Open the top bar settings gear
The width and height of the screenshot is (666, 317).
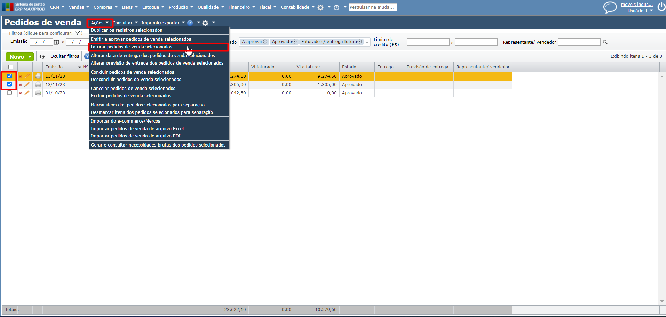tap(320, 7)
